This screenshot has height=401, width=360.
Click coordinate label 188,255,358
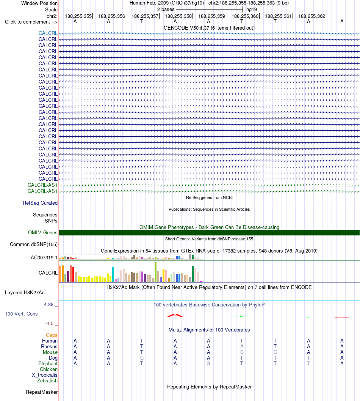[178, 16]
